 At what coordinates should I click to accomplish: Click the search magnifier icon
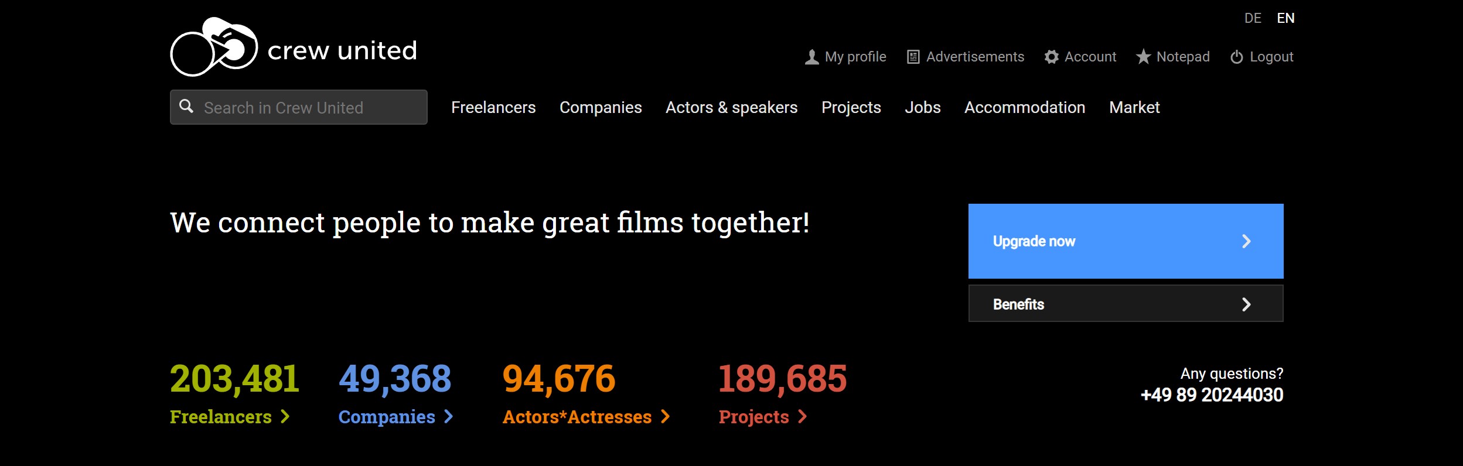click(x=186, y=106)
